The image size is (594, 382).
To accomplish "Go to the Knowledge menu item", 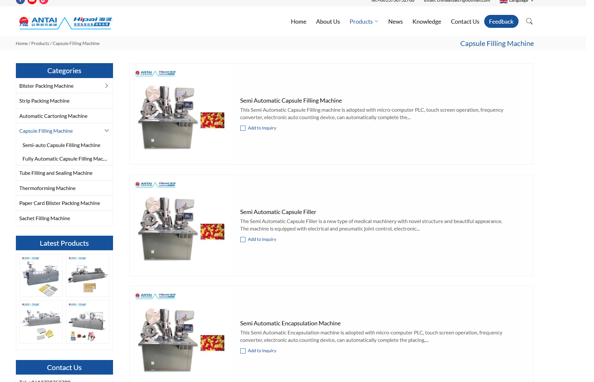I will (427, 22).
